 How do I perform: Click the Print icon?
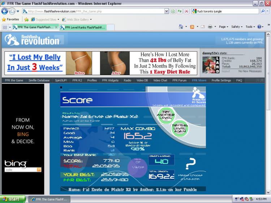210,27
